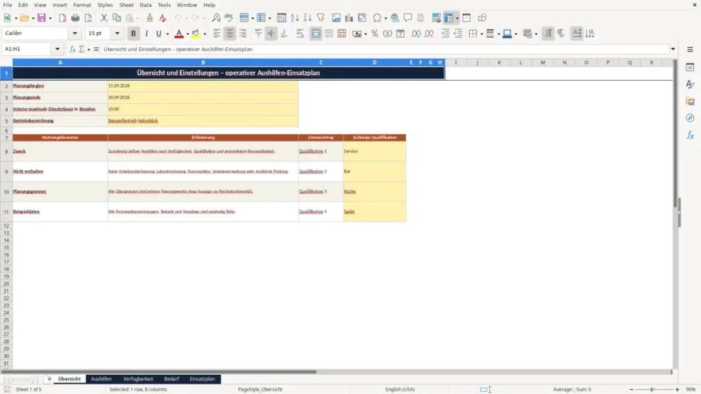Open the Name Box dropdown for A1:H1

(x=58, y=49)
